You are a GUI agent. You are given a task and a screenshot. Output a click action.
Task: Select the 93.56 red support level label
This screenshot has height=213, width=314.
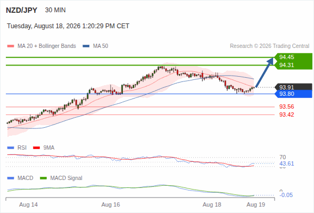[x=287, y=106]
